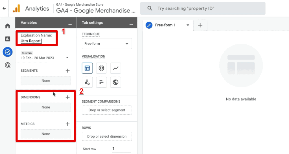Click the Analytics title text
This screenshot has width=289, height=154.
pos(37,9)
